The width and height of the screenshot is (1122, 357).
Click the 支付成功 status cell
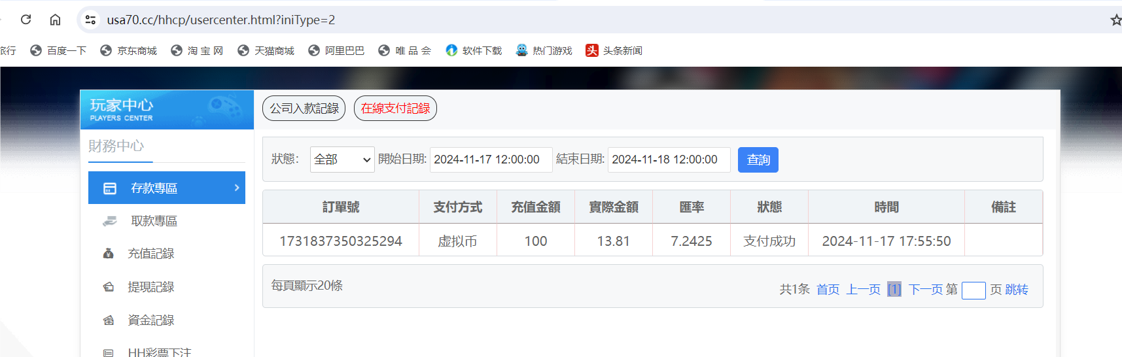pyautogui.click(x=769, y=241)
